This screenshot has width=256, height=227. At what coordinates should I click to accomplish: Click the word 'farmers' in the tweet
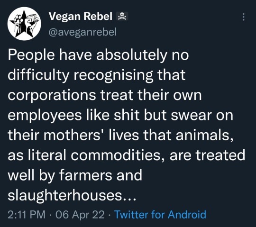pyautogui.click(x=85, y=174)
